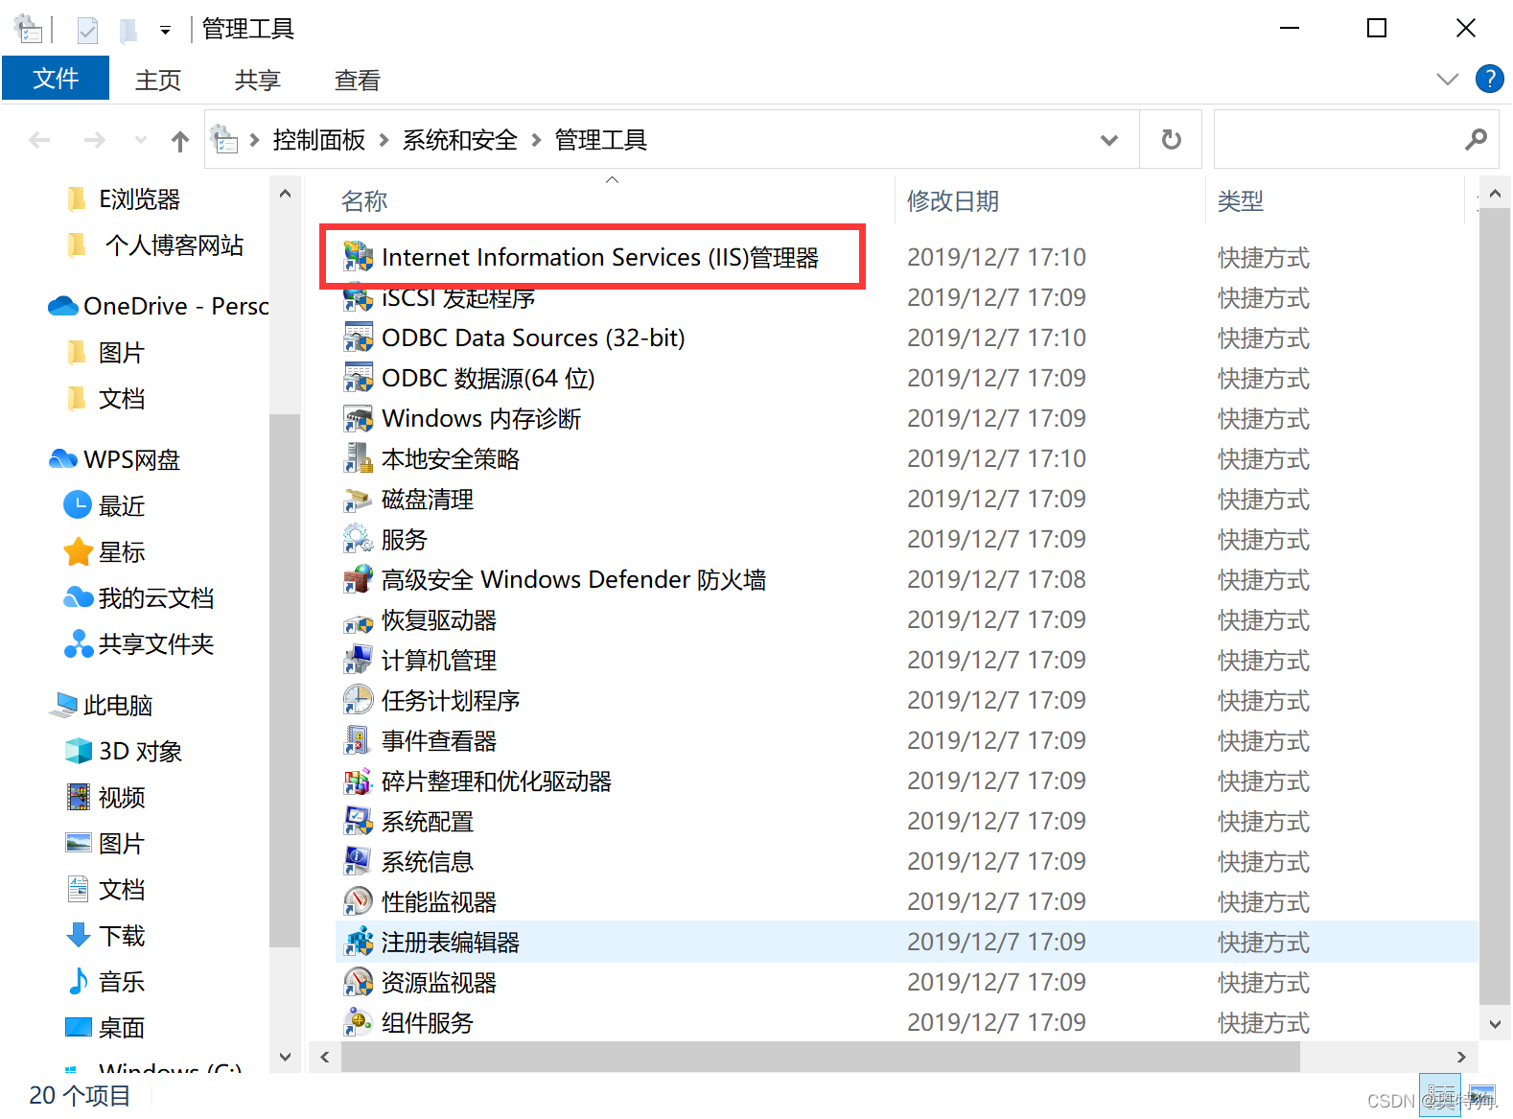Expand the chevron after 控制面板 in address bar
The width and height of the screenshot is (1513, 1119).
pos(384,140)
